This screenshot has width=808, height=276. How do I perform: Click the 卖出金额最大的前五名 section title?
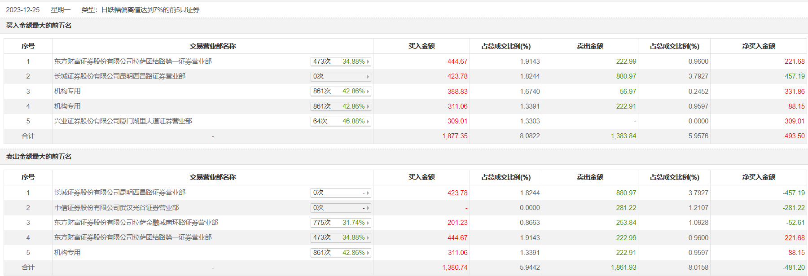(39, 157)
